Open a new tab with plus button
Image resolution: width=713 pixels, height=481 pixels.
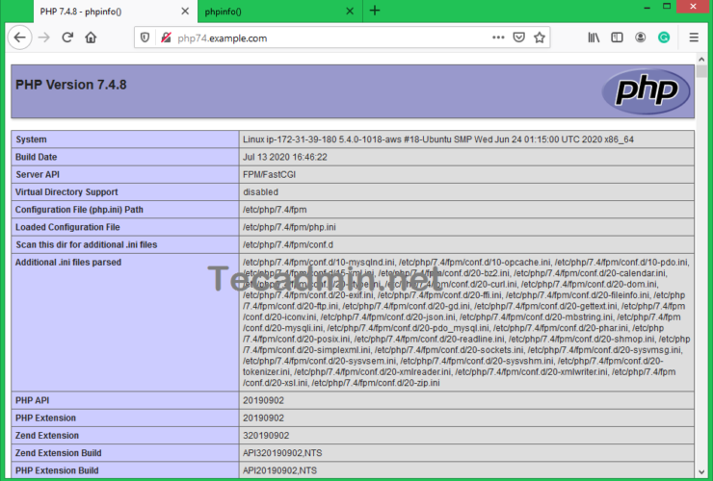375,11
